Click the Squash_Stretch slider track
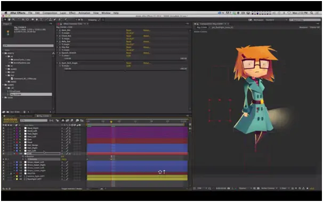The image size is (323, 202). (125, 60)
